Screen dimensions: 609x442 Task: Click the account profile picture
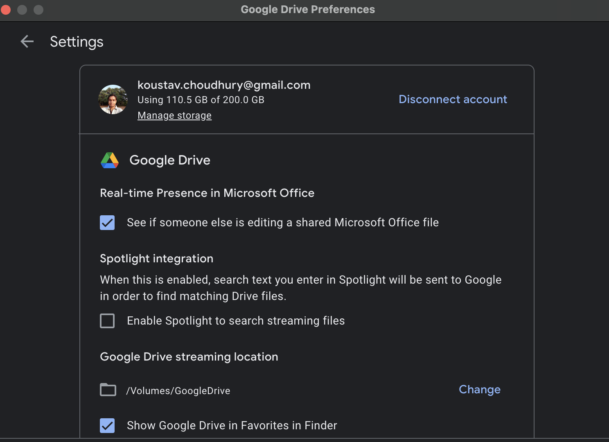[x=113, y=99]
